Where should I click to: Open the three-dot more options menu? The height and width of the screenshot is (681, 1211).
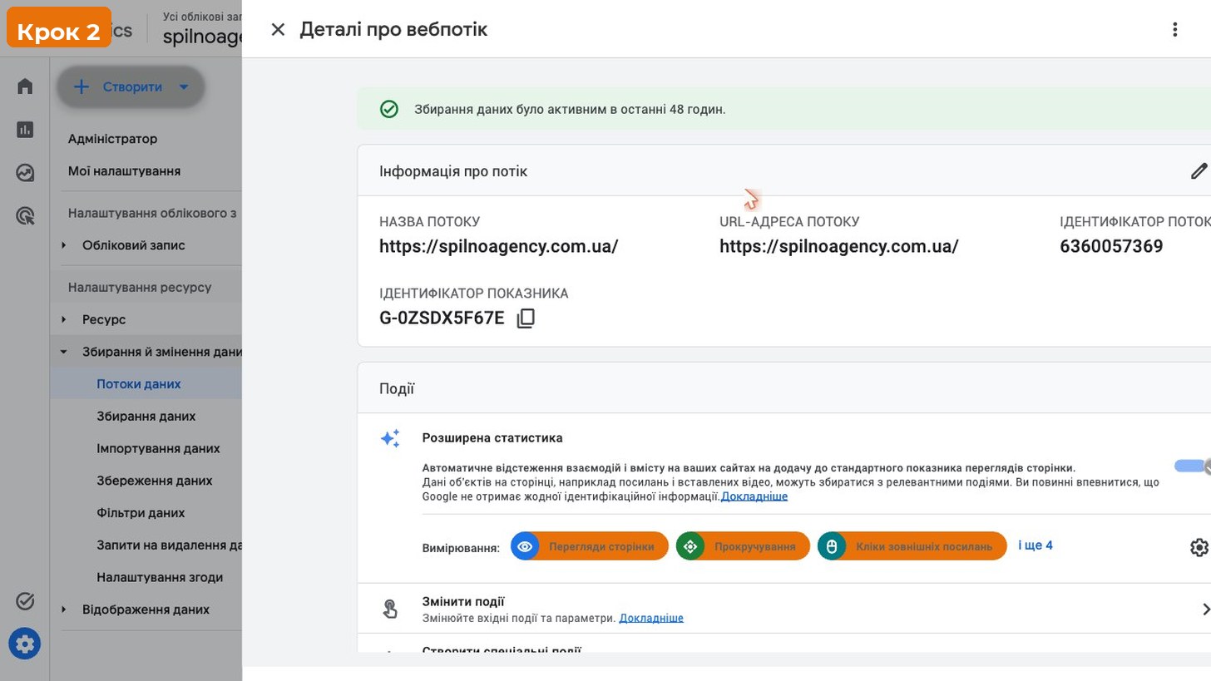pos(1174,30)
